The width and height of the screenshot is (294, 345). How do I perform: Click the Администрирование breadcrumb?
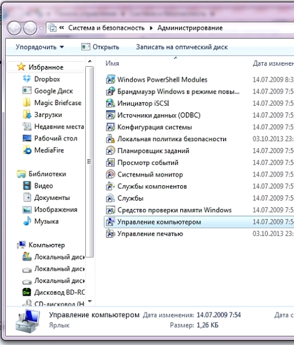(190, 28)
